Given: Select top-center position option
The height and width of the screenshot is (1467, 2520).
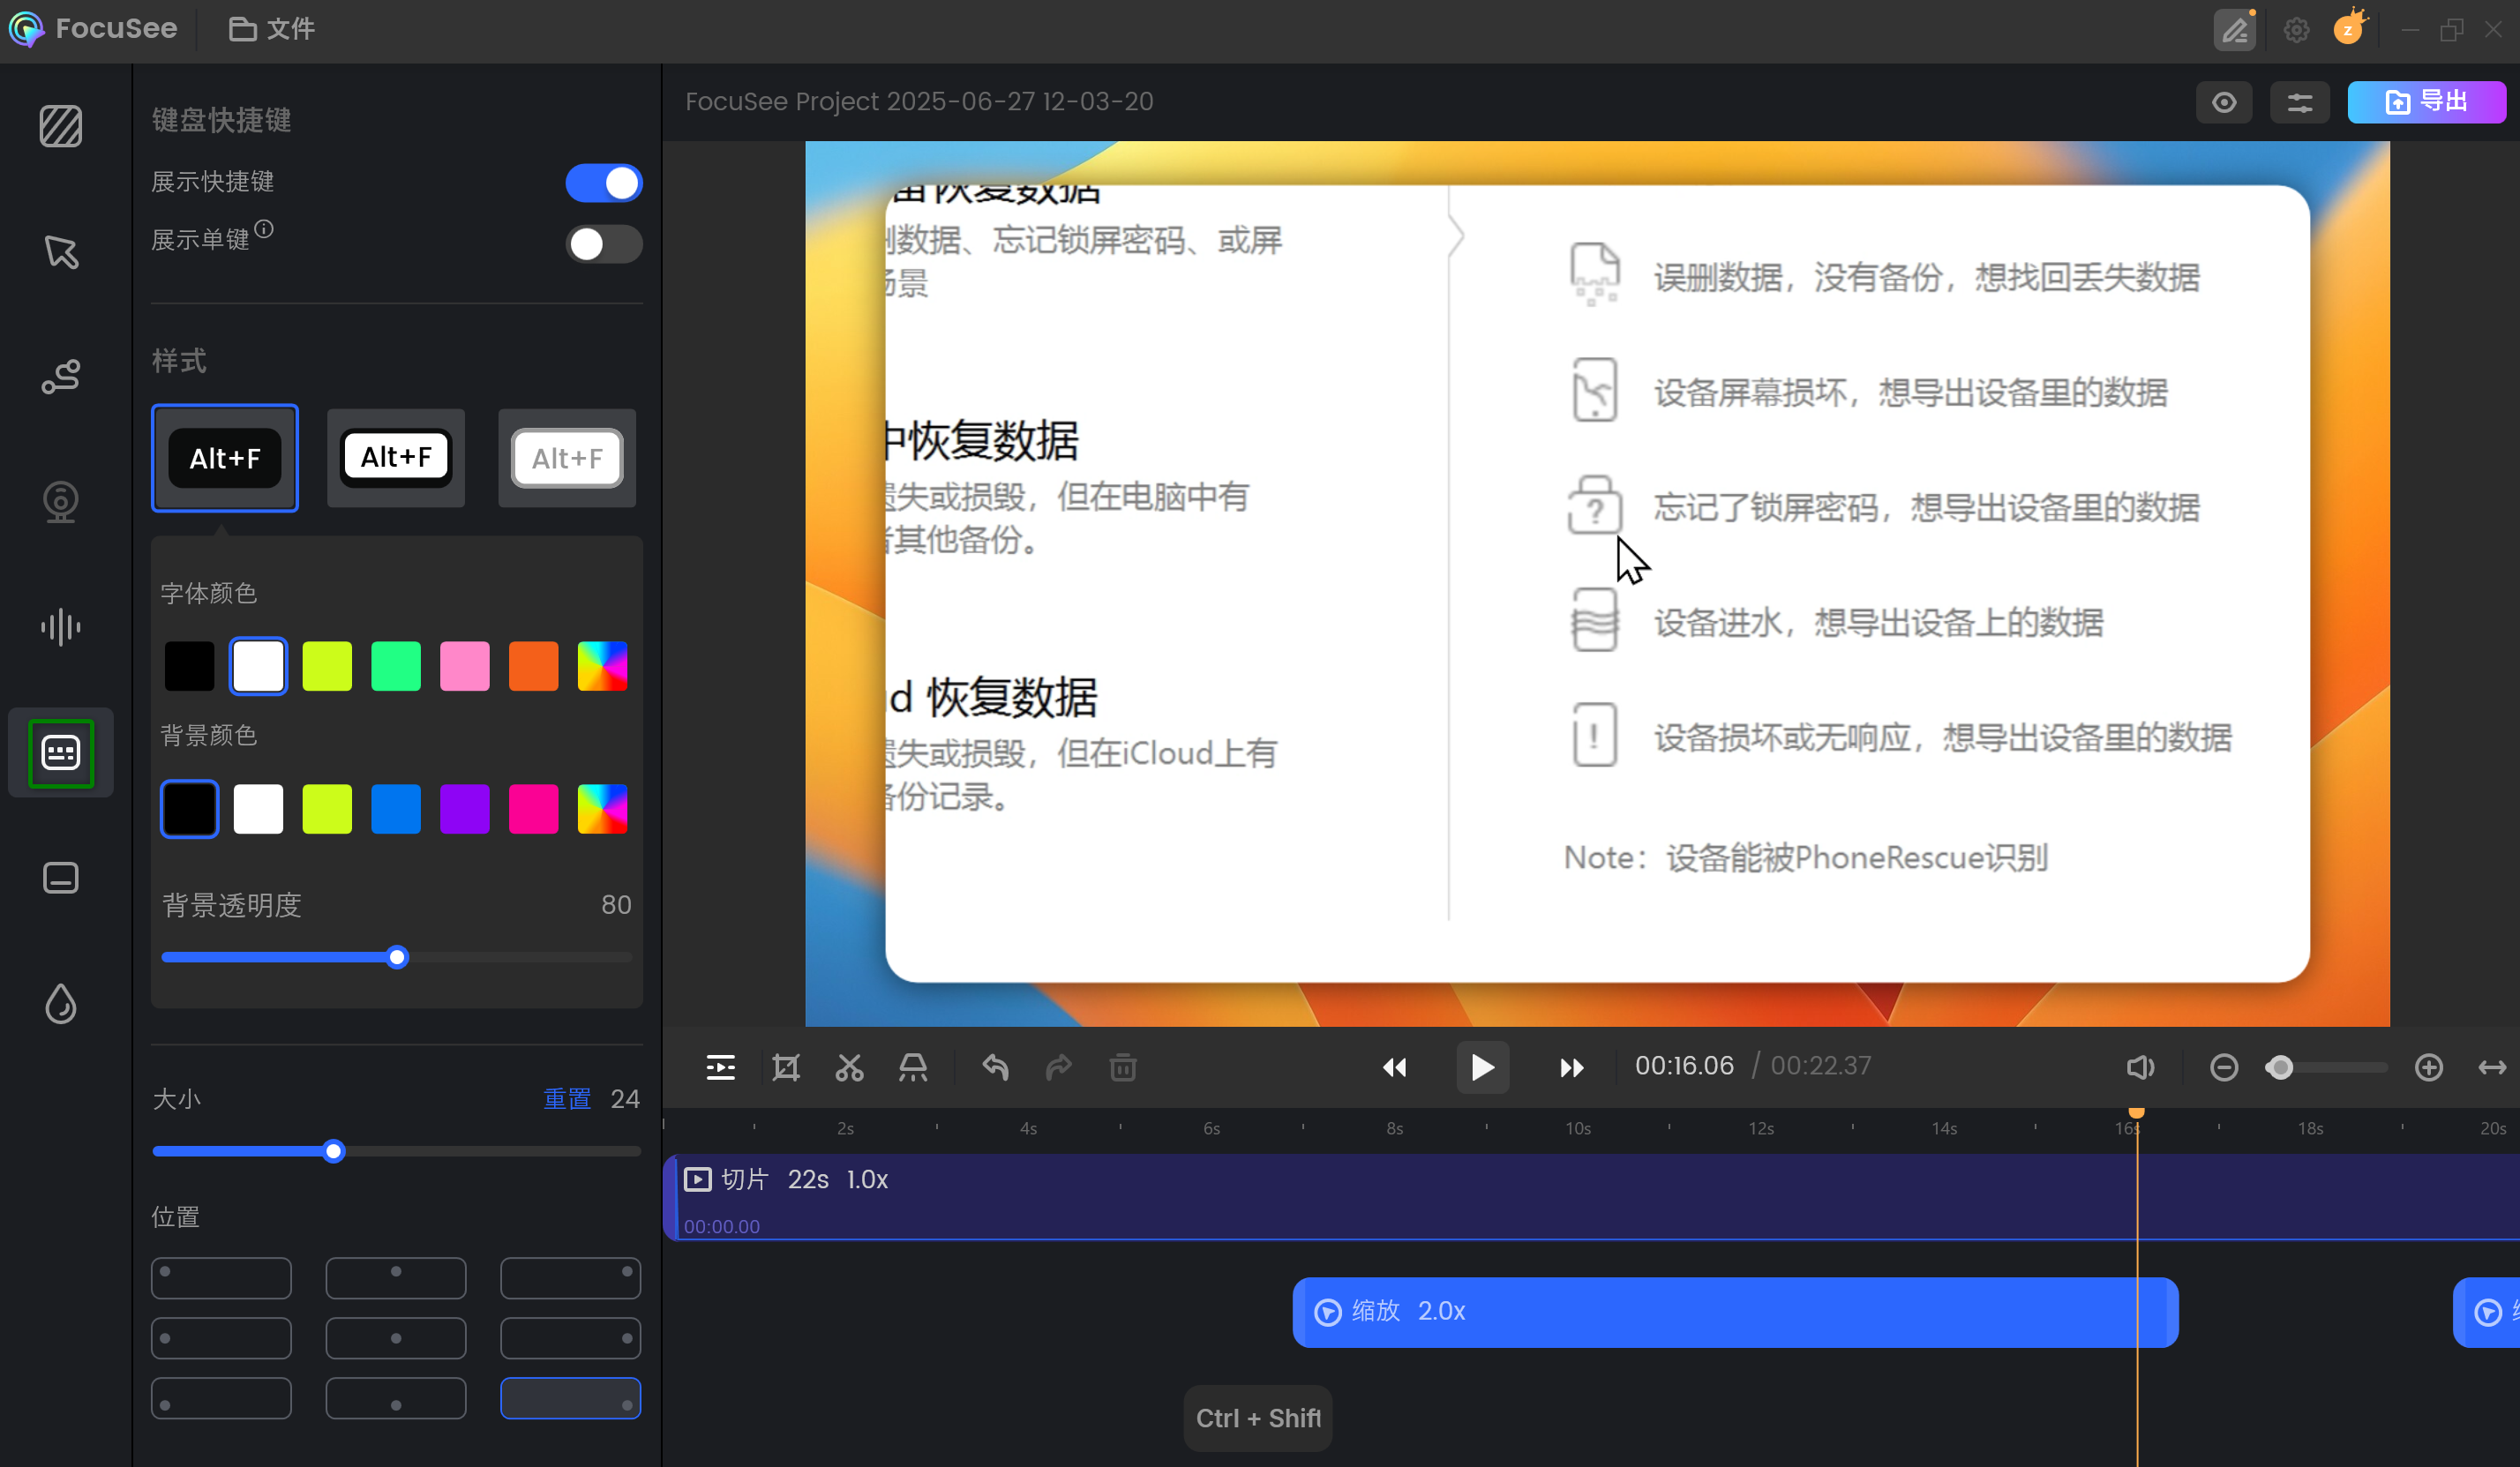Looking at the screenshot, I should click(396, 1278).
